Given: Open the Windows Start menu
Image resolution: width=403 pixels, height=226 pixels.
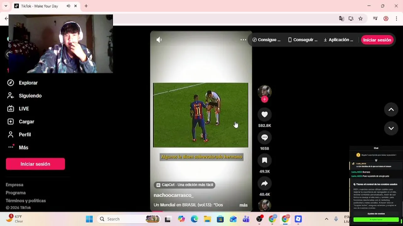Looking at the screenshot, I should 89,219.
